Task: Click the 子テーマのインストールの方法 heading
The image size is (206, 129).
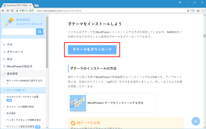Action: [x=93, y=68]
